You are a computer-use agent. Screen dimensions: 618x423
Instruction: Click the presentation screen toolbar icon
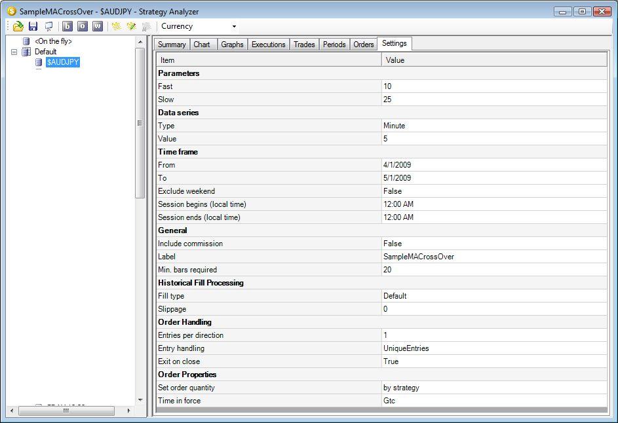click(x=48, y=26)
